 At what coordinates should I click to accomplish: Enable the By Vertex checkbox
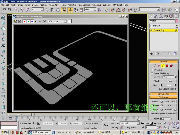[152, 70]
